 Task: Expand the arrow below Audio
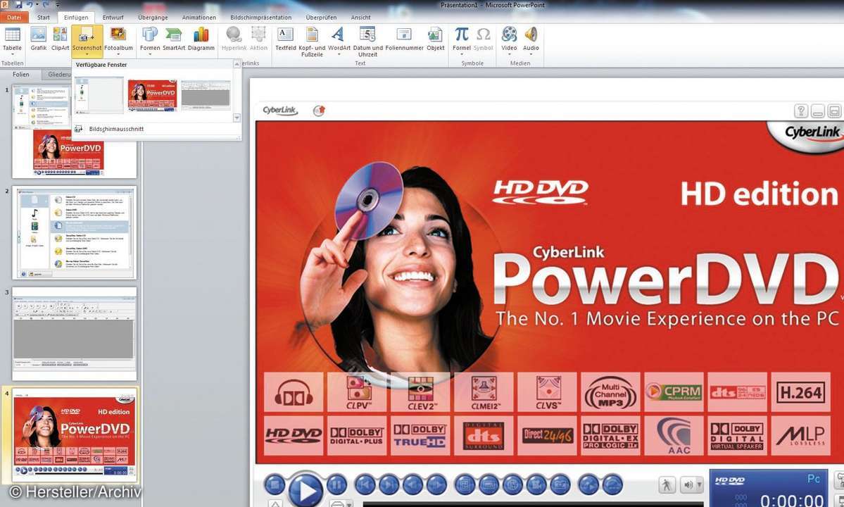531,54
